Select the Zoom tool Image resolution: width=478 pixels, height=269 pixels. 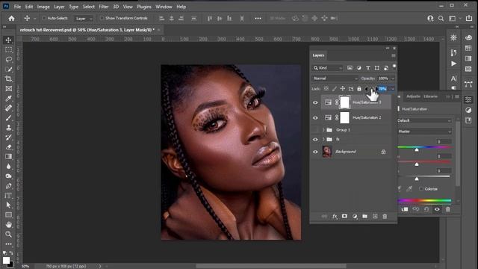coord(8,234)
